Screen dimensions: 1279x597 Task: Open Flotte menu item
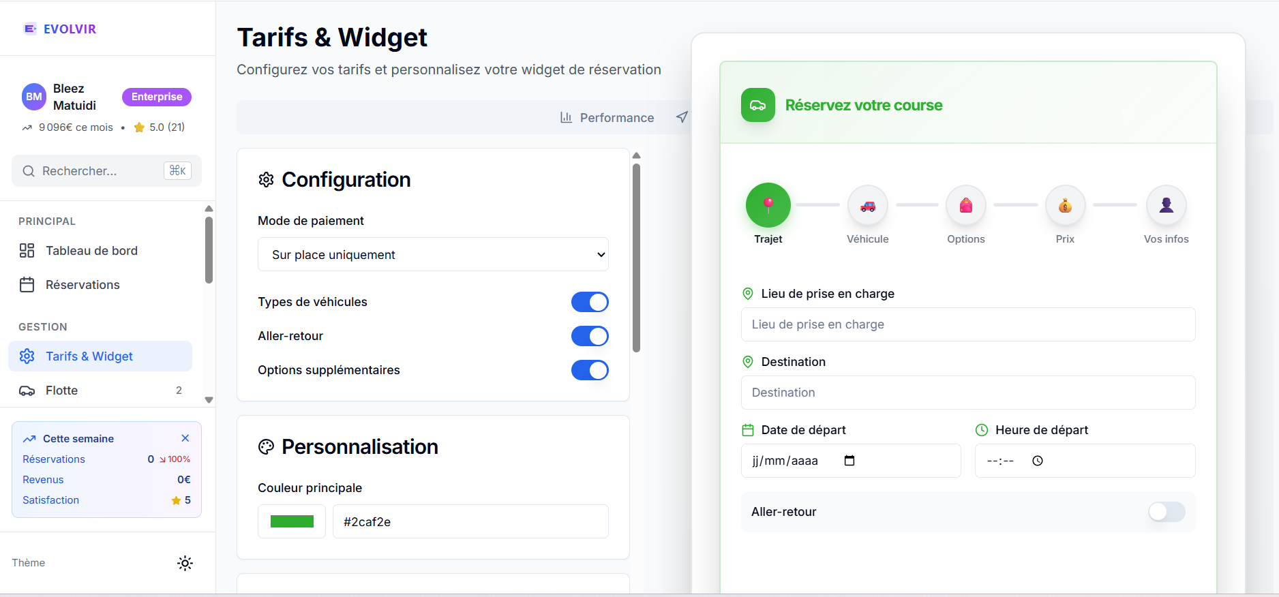(100, 391)
